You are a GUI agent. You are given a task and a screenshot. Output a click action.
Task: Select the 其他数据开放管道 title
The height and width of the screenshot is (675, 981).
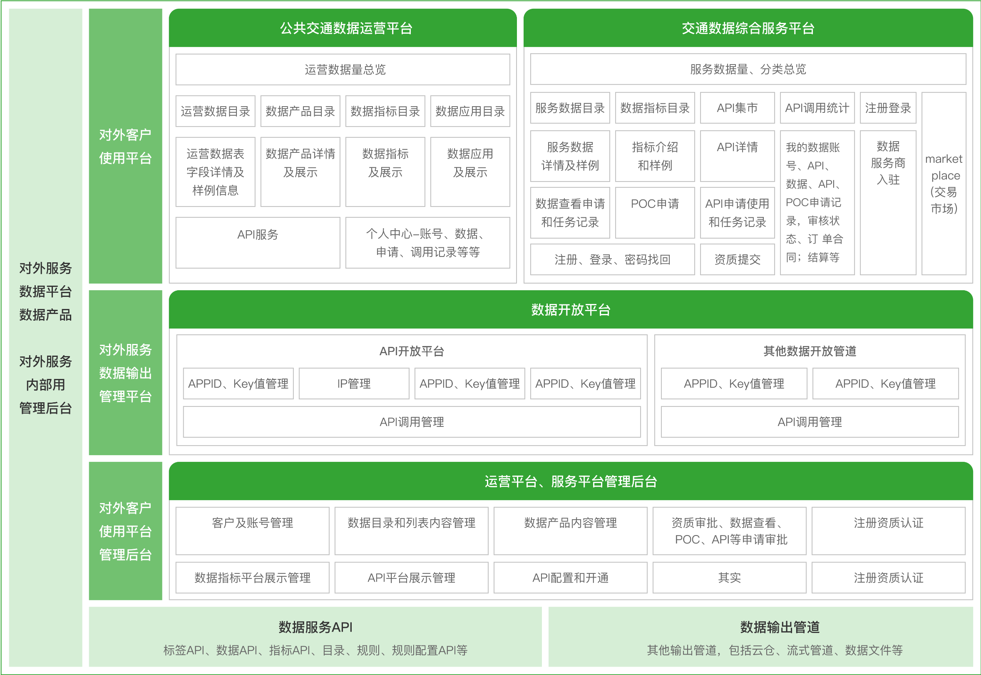point(810,351)
